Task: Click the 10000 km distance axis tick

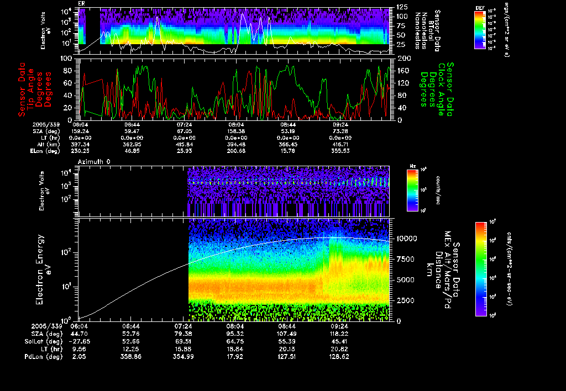Action: coord(406,239)
